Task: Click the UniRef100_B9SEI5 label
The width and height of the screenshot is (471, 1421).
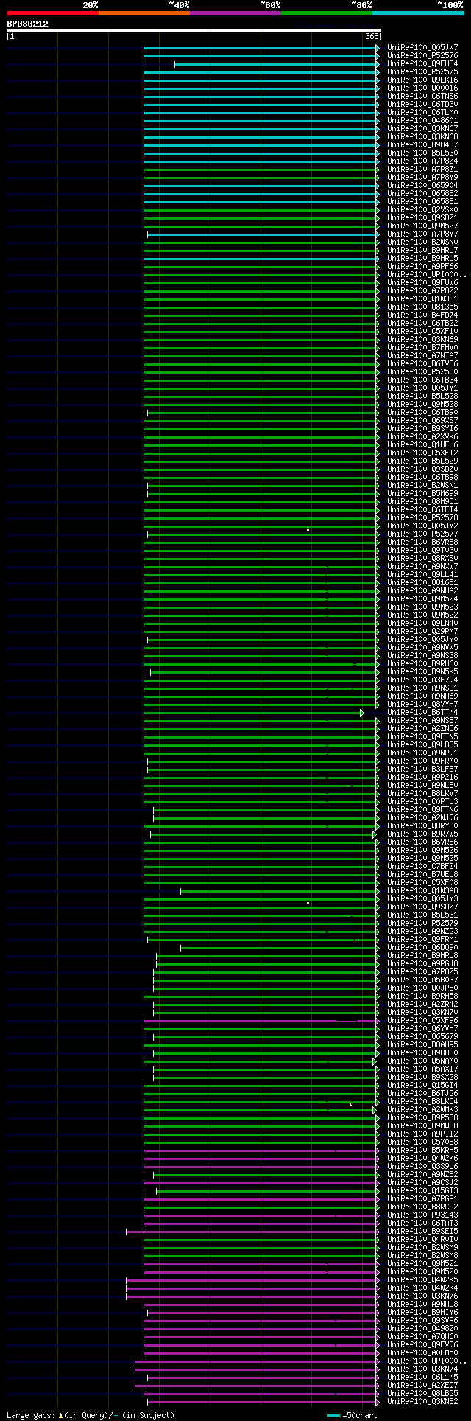Action: [x=422, y=1232]
